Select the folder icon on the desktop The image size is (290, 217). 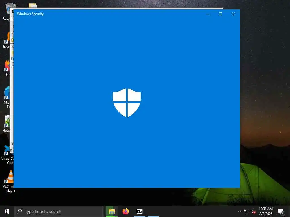click(33, 6)
